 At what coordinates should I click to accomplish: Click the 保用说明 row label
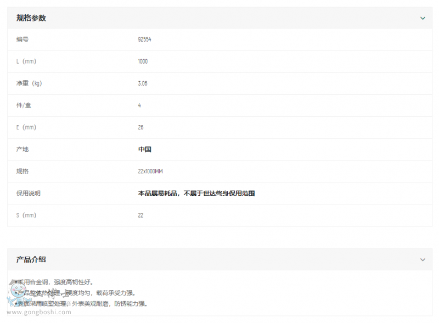click(28, 193)
